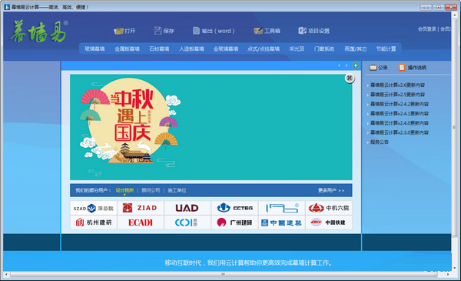Image resolution: width=461 pixels, height=281 pixels.
Task: Open the 打开 text button
Action: pos(130,31)
